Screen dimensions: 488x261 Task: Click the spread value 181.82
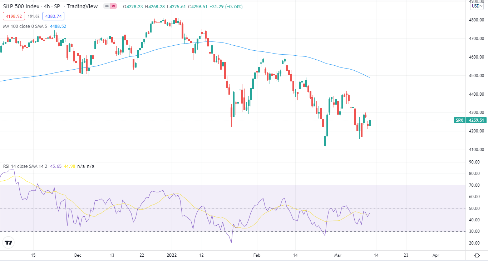coord(34,16)
